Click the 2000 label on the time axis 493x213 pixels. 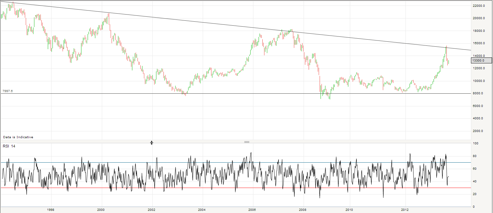tap(101, 210)
